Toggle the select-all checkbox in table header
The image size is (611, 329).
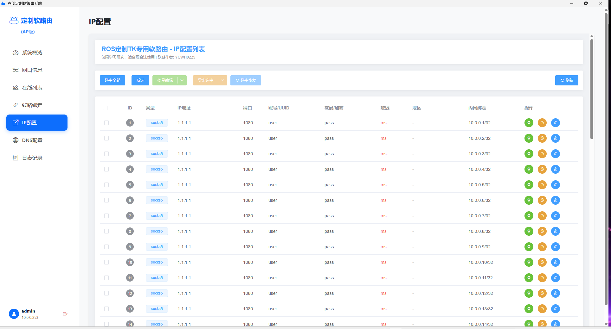tap(105, 108)
